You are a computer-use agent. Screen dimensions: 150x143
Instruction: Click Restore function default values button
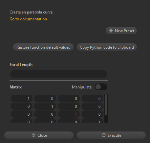coord(43,47)
